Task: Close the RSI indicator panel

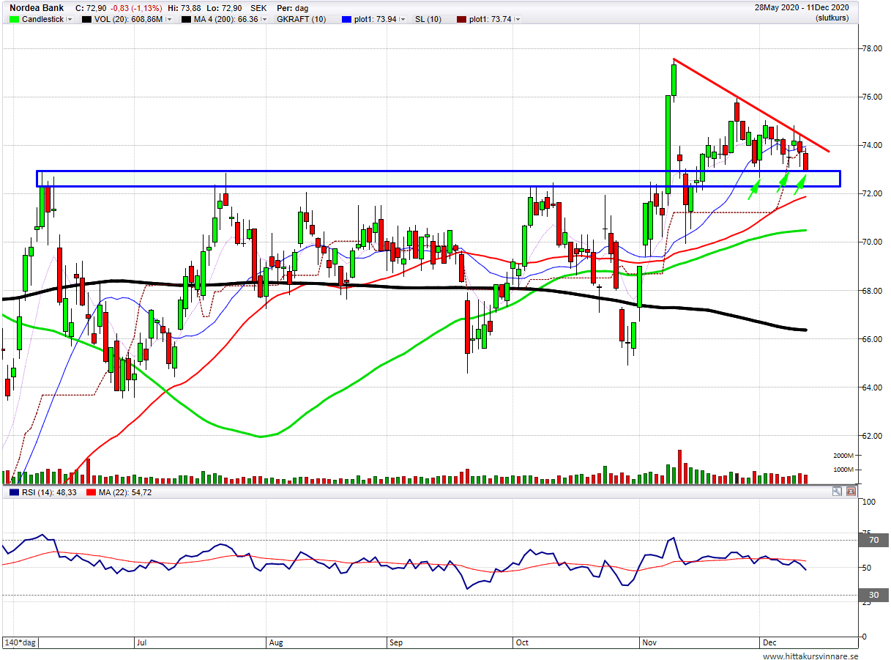Action: pos(851,492)
